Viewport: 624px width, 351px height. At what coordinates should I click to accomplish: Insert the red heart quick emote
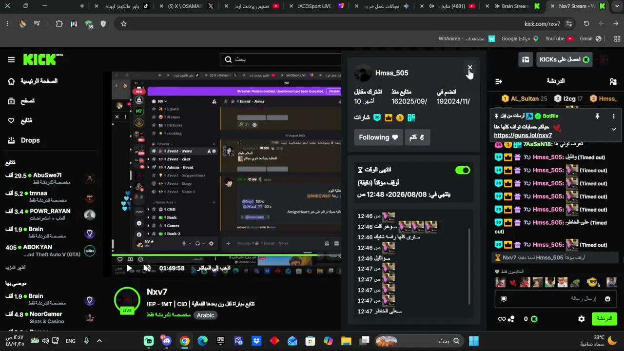(x=513, y=283)
